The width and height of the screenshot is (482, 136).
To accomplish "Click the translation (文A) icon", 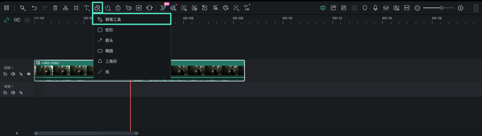I will pos(215,8).
